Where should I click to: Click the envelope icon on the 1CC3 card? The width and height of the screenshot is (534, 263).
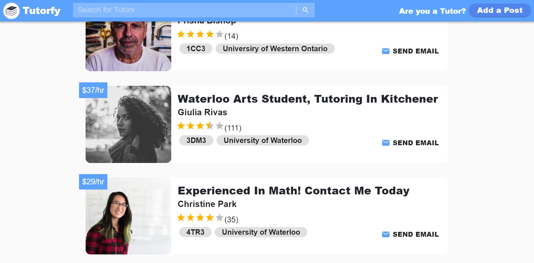386,51
